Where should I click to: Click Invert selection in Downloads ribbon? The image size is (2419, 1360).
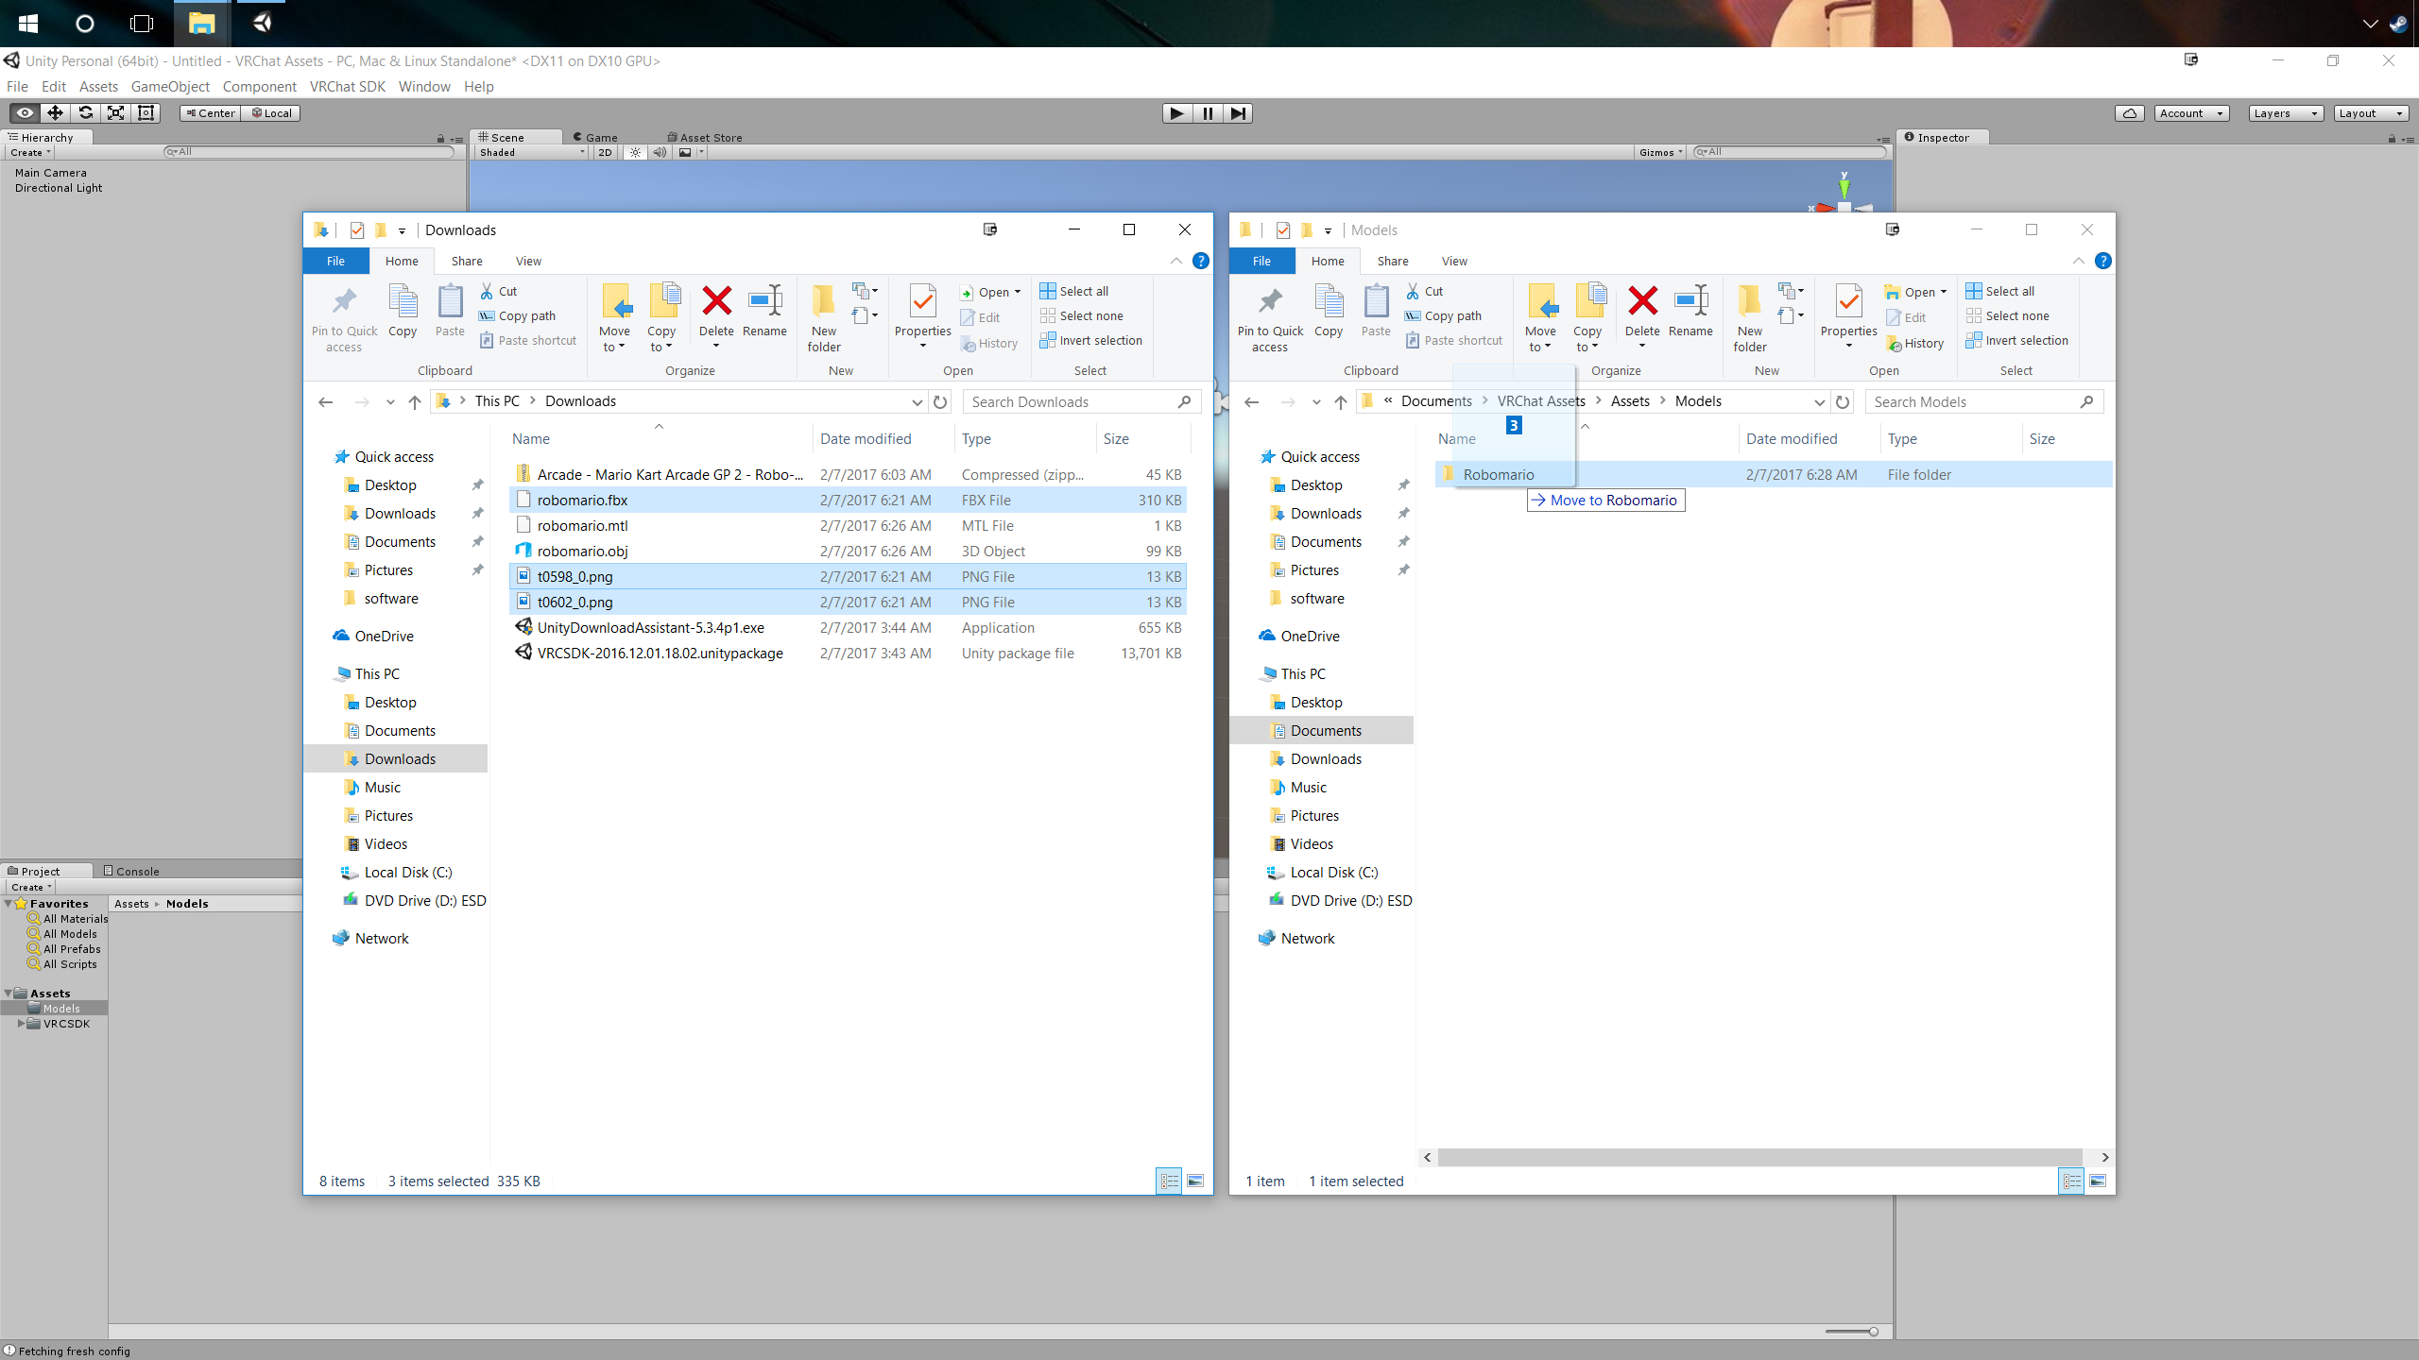click(1091, 340)
